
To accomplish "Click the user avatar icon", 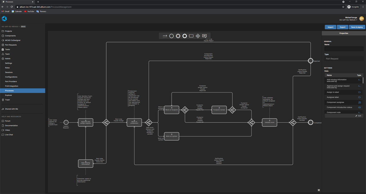I will point(362,19).
